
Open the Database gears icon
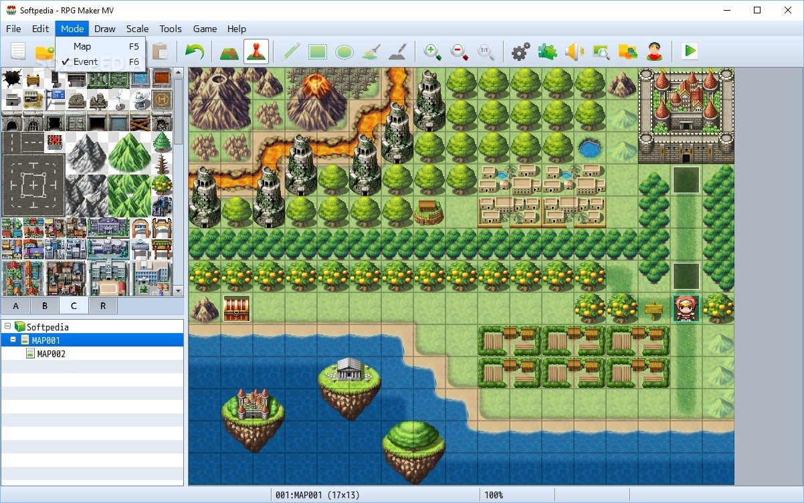pos(520,52)
